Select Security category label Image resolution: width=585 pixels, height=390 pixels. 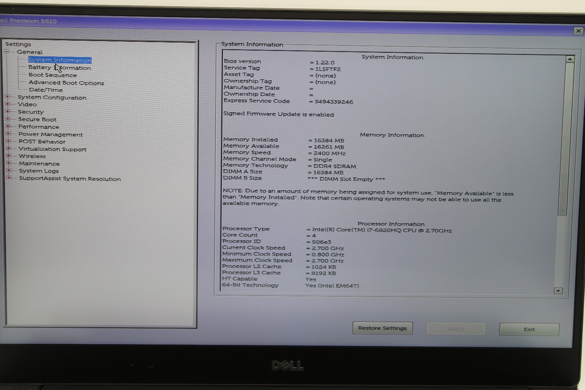[31, 112]
